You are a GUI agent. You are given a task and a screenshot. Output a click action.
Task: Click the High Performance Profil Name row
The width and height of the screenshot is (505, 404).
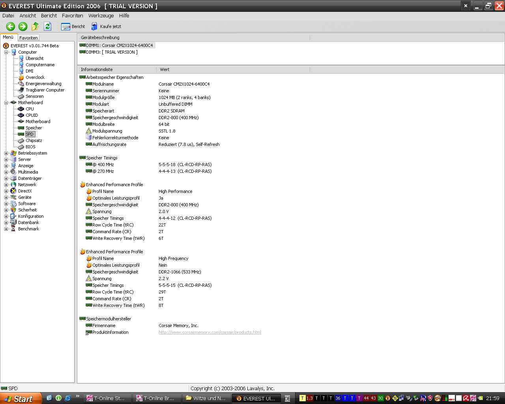coord(139,191)
